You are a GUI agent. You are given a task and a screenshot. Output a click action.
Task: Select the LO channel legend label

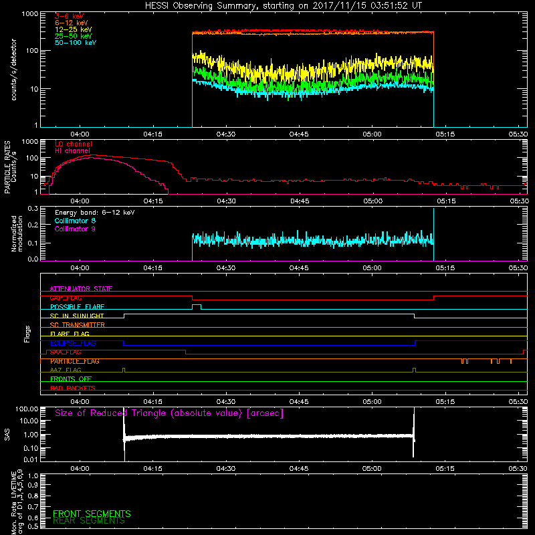[74, 144]
